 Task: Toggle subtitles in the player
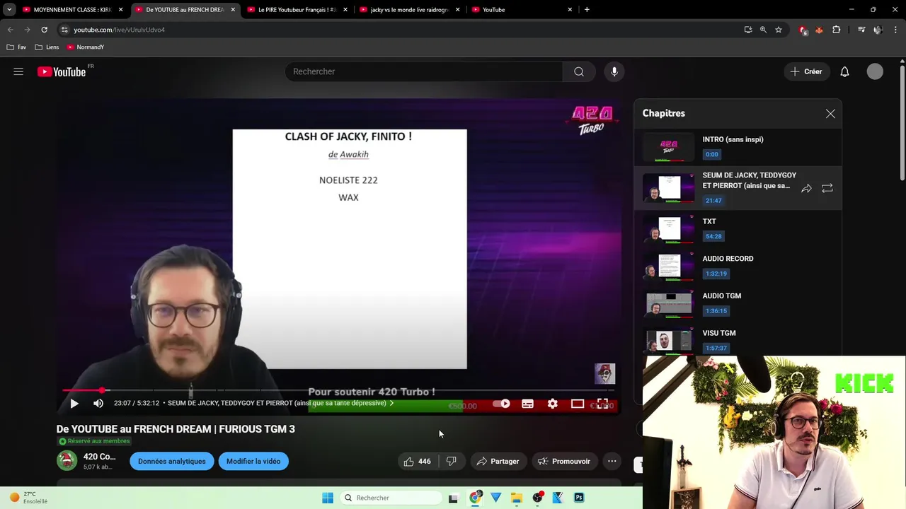coord(527,404)
